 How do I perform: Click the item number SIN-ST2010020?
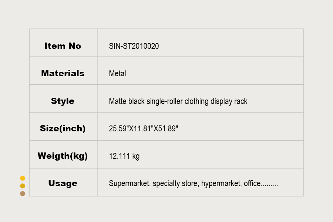coord(134,46)
